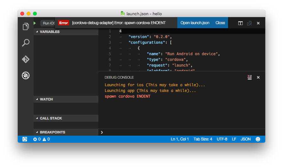Image resolution: width=283 pixels, height=168 pixels.
Task: Click "Run Android on device" string
Action: click(192, 54)
